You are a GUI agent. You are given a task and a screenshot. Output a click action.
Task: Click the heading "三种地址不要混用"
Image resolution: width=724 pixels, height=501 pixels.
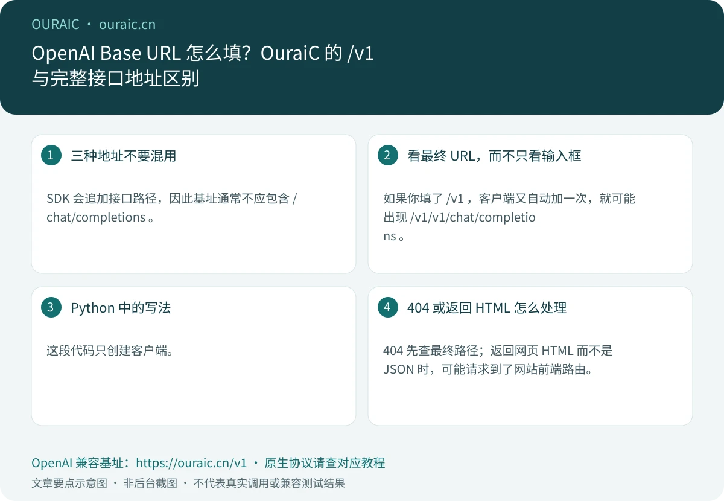tap(123, 156)
